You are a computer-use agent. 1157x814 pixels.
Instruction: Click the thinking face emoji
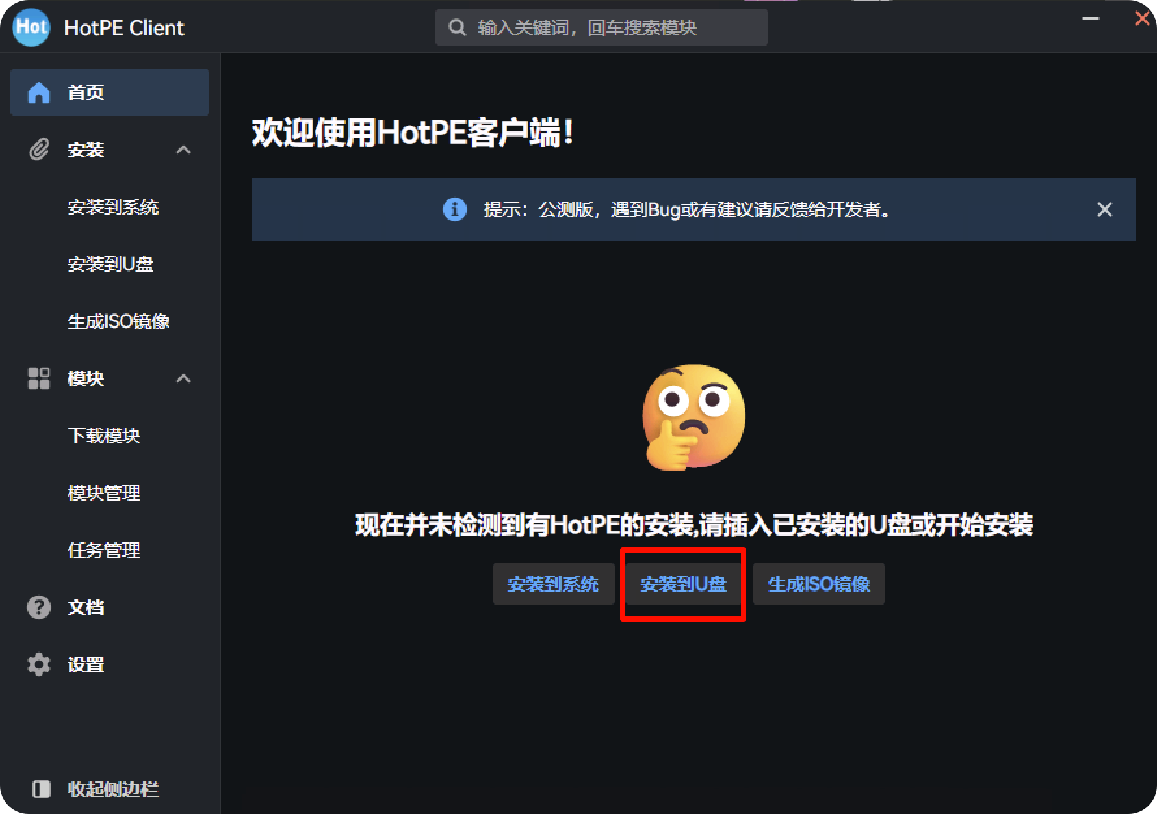click(694, 417)
